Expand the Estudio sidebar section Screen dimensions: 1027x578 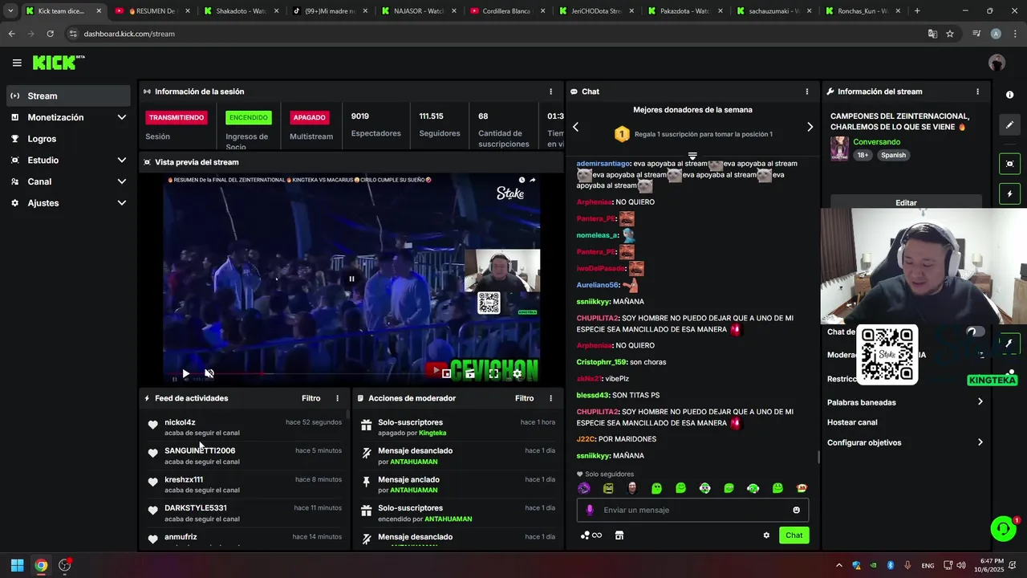point(68,160)
